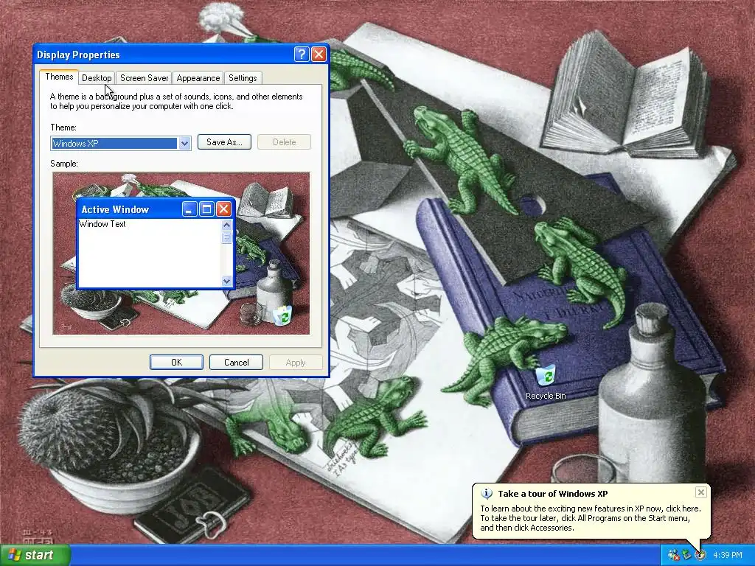This screenshot has height=566, width=755.
Task: Click the "Sample:" label
Action: point(64,164)
